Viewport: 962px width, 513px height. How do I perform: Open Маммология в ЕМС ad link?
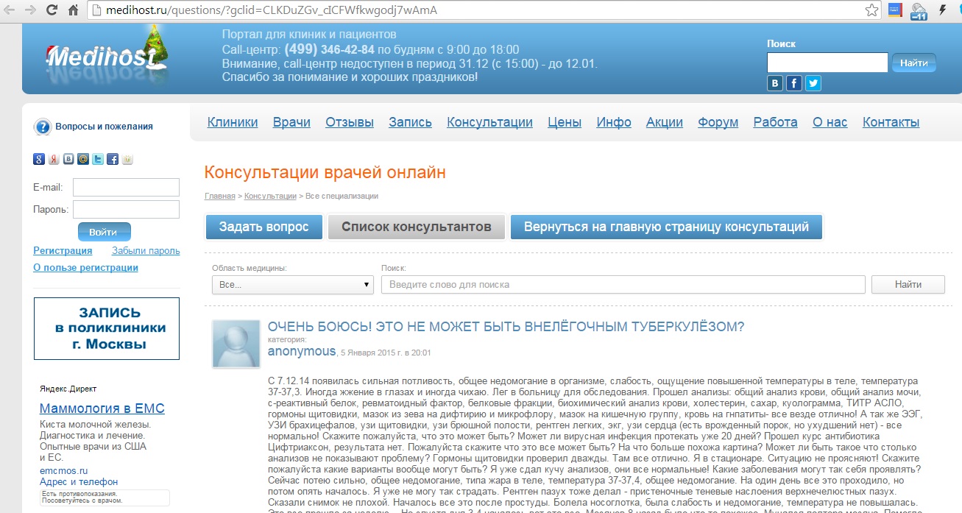point(102,408)
